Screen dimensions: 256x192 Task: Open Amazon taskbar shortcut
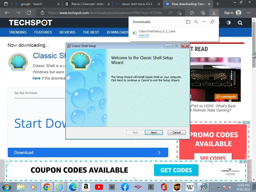86,187
